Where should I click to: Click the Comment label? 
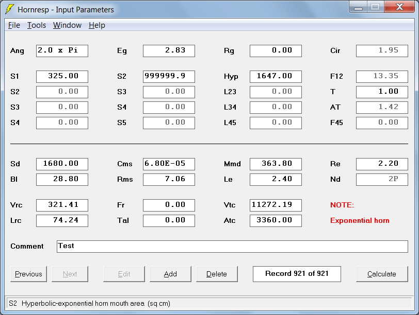(x=27, y=246)
